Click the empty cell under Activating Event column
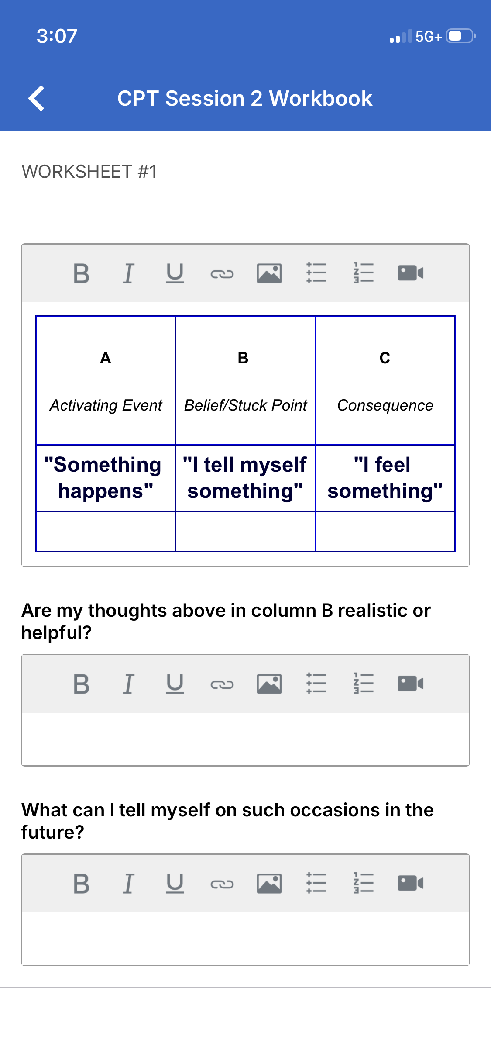 point(106,532)
